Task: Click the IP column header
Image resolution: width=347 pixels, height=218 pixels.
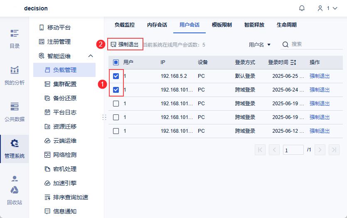Action: coord(163,62)
